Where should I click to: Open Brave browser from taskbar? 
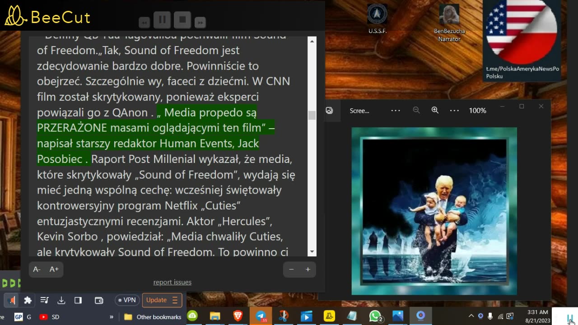[x=238, y=316]
